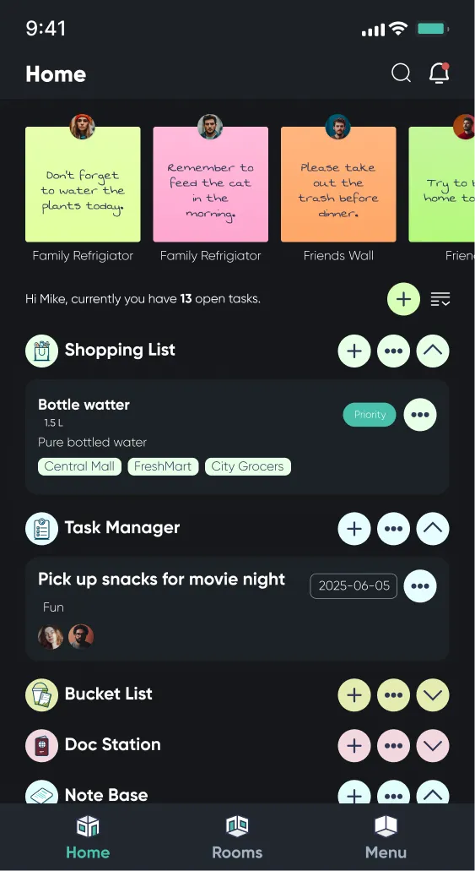Open Task Manager more options

(393, 528)
